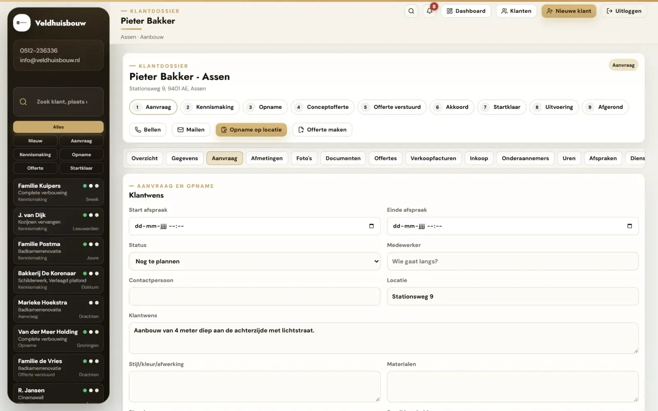The height and width of the screenshot is (411, 658).
Task: Click the info@veldhuisbouw.nl email address
Action: click(50, 60)
